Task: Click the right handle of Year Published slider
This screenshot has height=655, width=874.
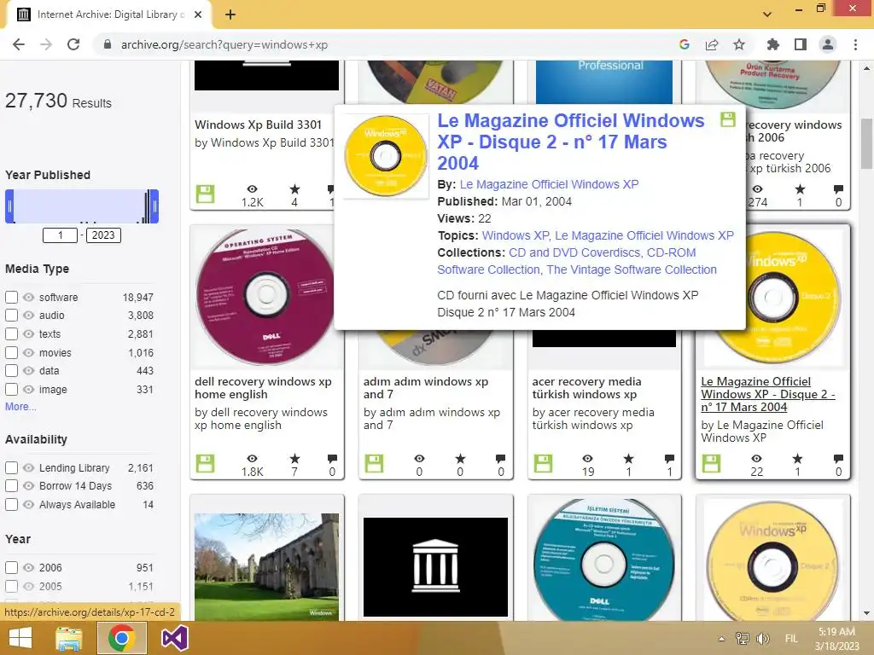Action: [154, 206]
